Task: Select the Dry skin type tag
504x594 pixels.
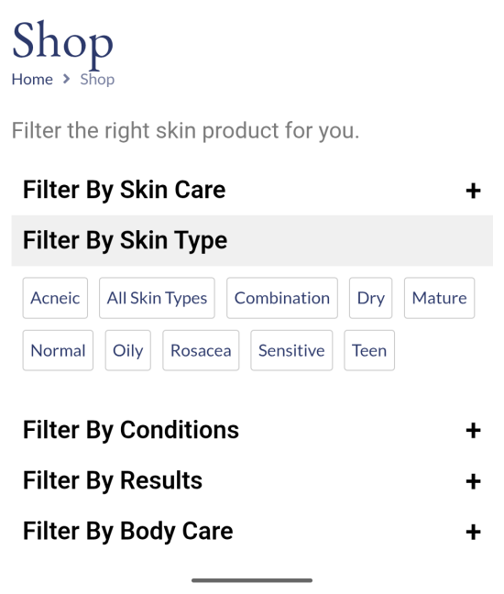Action: point(371,298)
